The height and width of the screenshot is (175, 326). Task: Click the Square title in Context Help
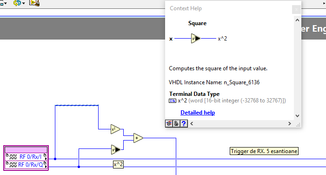pyautogui.click(x=197, y=23)
